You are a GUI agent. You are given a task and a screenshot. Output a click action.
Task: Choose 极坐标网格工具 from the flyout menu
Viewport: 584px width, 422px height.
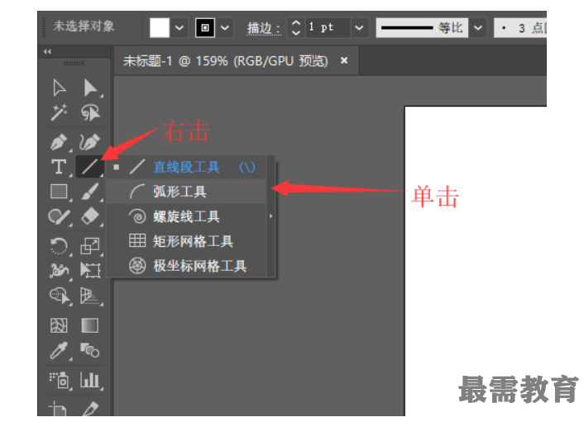coord(186,266)
